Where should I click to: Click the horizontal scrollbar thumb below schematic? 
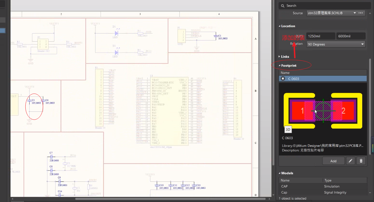coord(171,199)
